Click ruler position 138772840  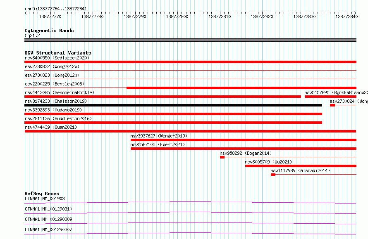(346, 17)
